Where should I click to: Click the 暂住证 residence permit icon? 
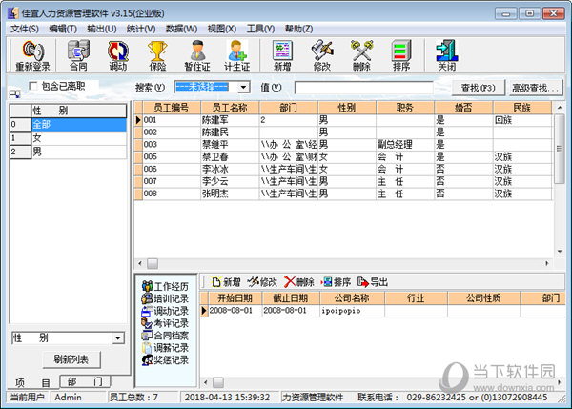(x=197, y=55)
